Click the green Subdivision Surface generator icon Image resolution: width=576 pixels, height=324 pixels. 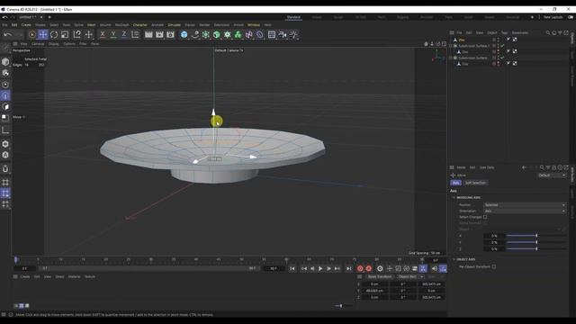(206, 34)
